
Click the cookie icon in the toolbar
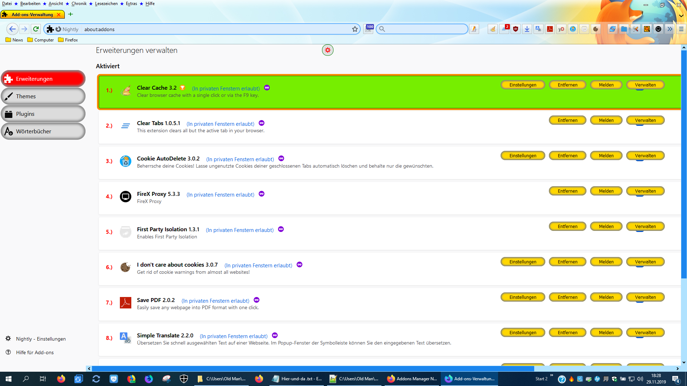tap(596, 29)
